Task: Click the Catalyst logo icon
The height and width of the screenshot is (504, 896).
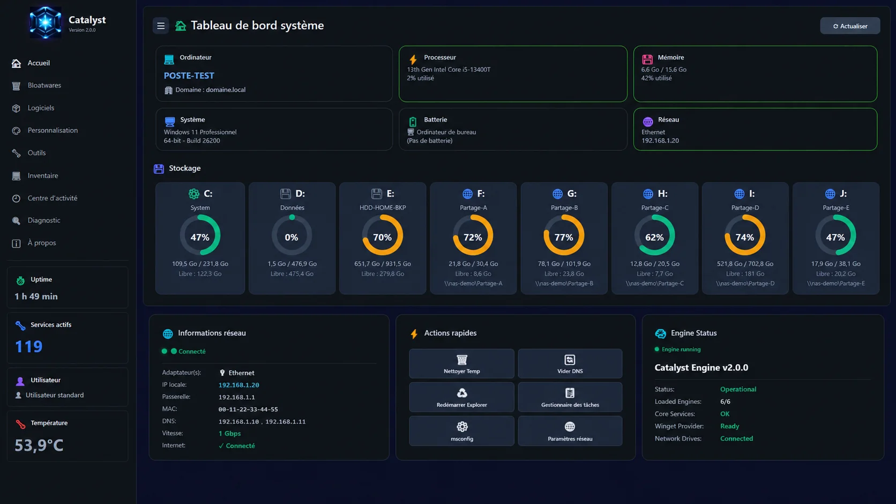Action: [45, 22]
